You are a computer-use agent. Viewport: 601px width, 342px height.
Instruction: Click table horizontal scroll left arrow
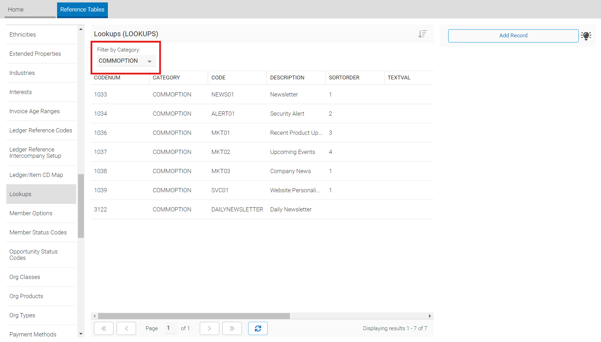tap(94, 316)
